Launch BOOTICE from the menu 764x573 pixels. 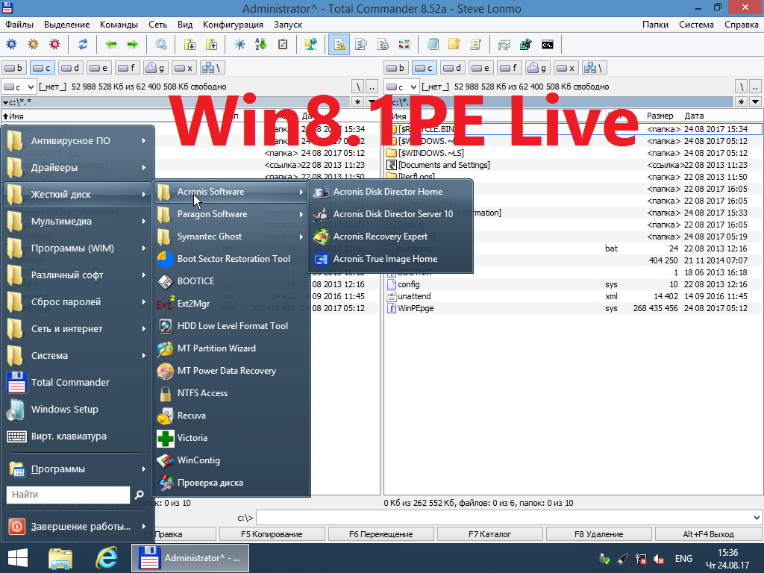[231, 281]
